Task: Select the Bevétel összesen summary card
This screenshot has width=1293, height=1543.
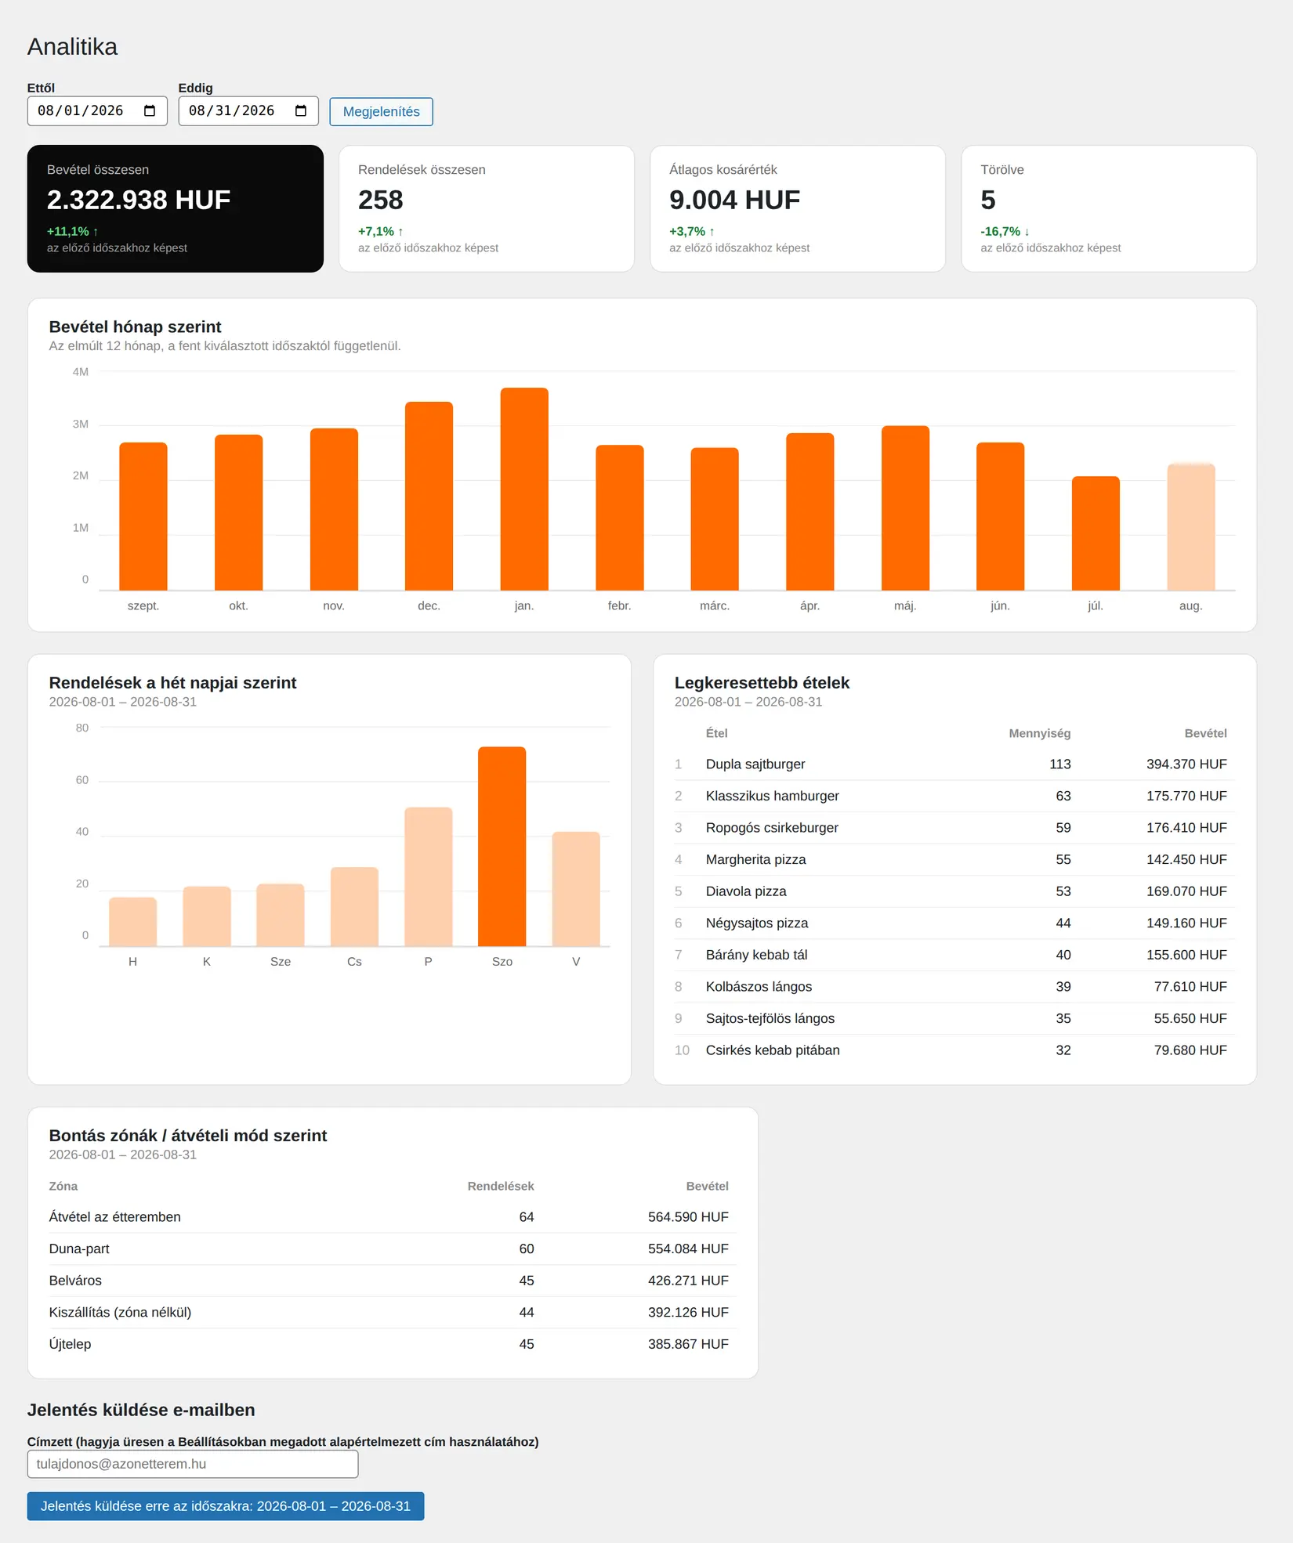Action: [x=176, y=209]
